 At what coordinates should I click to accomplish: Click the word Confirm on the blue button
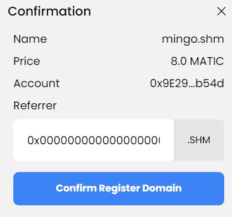point(76,188)
